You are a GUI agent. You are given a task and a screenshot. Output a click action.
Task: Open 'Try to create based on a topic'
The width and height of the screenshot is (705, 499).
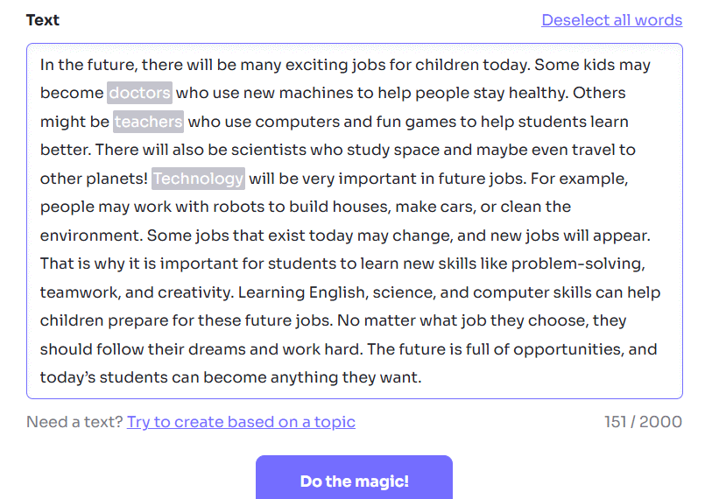click(x=241, y=422)
